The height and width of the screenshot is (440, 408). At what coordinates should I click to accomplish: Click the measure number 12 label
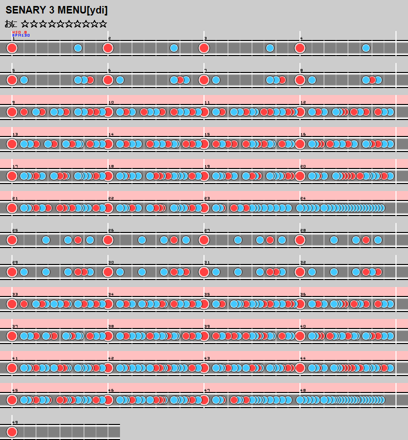(x=303, y=102)
